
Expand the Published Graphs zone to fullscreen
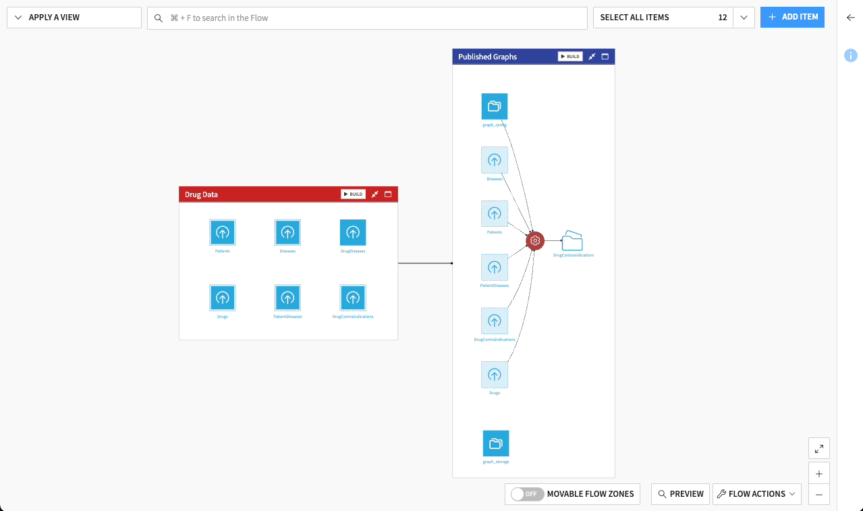pos(605,57)
